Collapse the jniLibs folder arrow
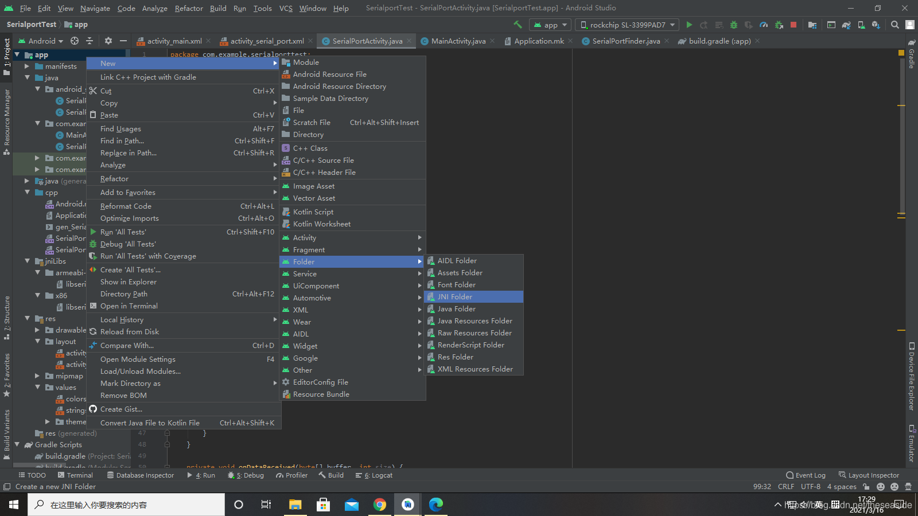The width and height of the screenshot is (918, 516). (x=27, y=261)
